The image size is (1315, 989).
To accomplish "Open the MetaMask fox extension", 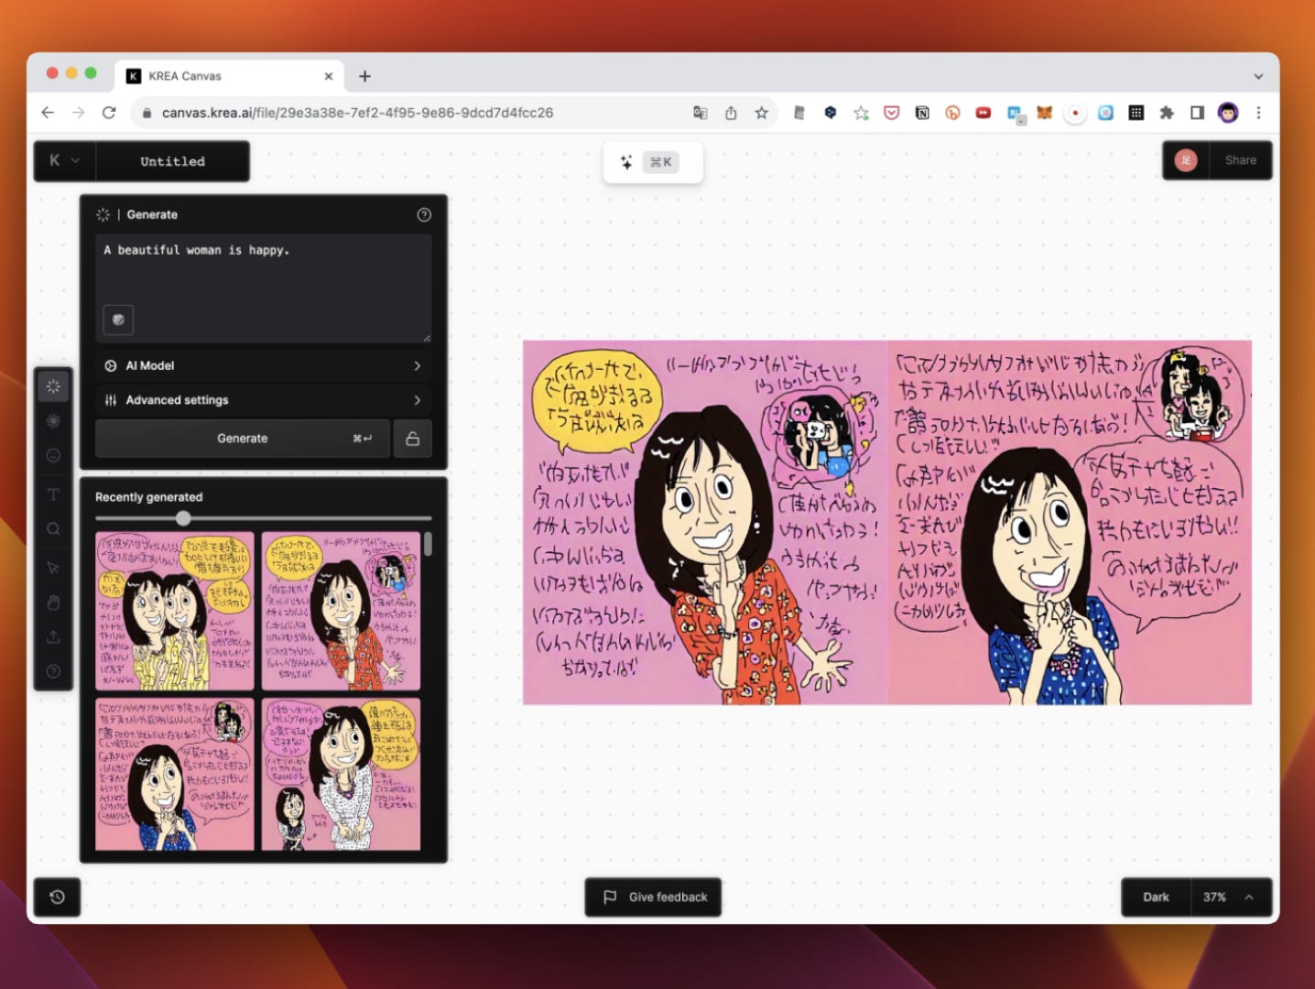I will (x=1044, y=113).
